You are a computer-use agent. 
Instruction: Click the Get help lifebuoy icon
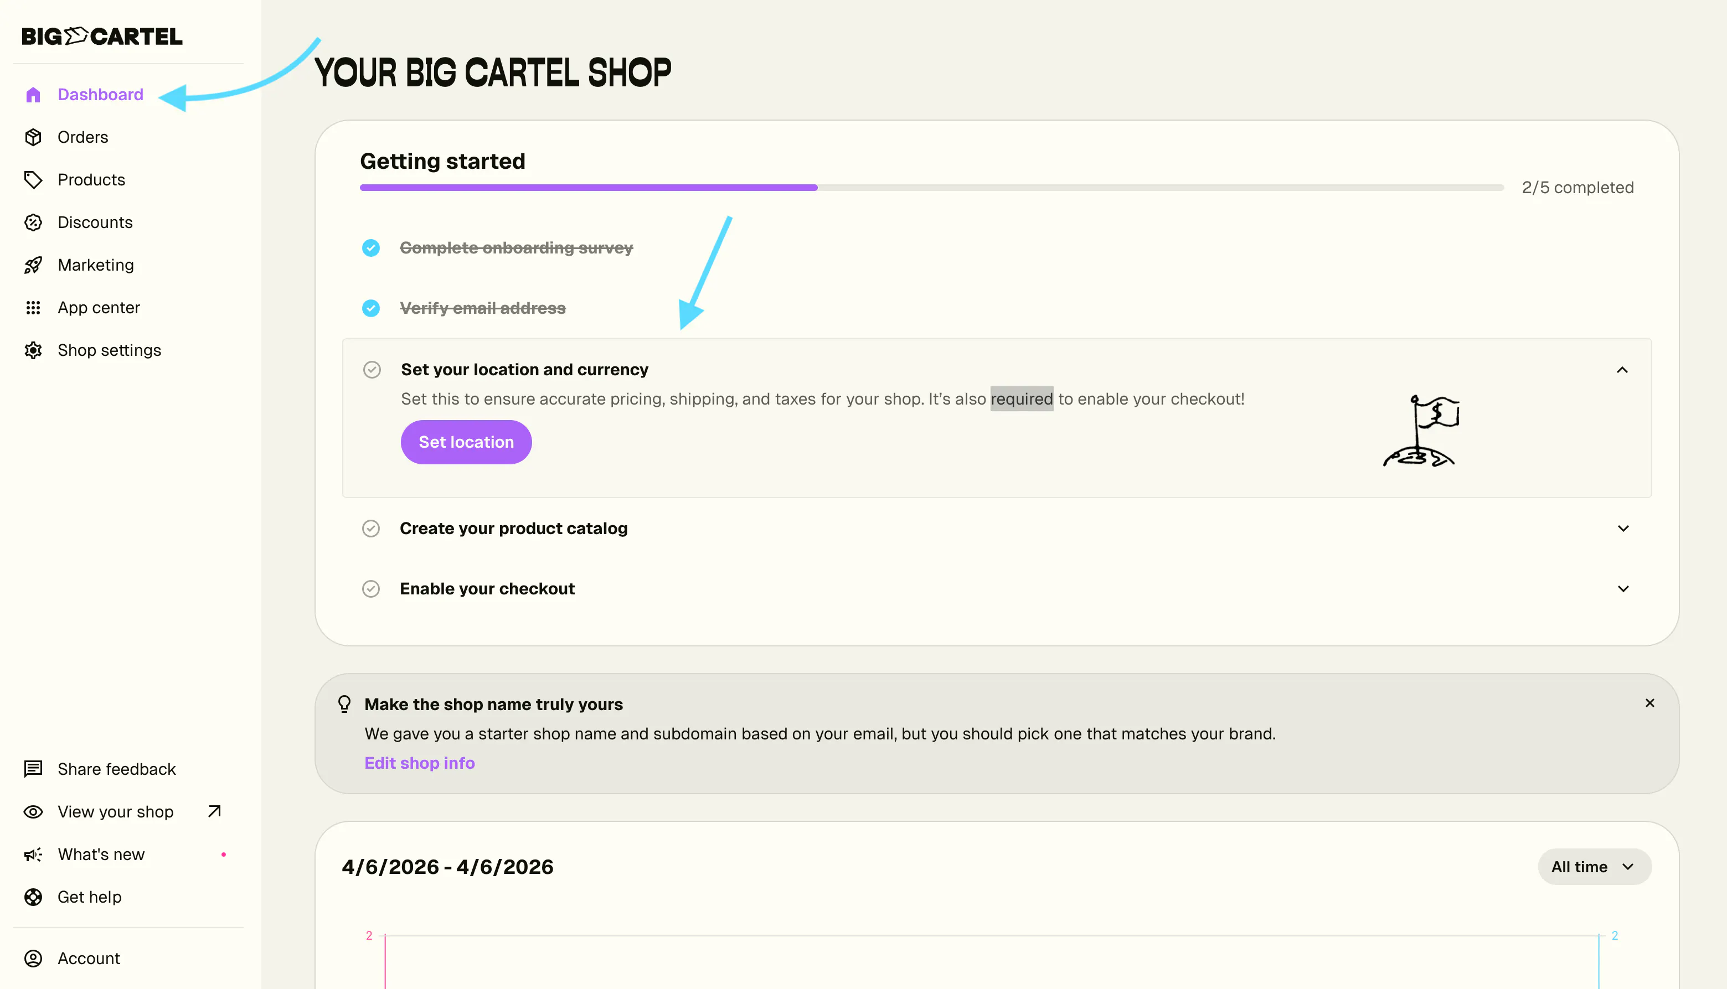pos(33,897)
